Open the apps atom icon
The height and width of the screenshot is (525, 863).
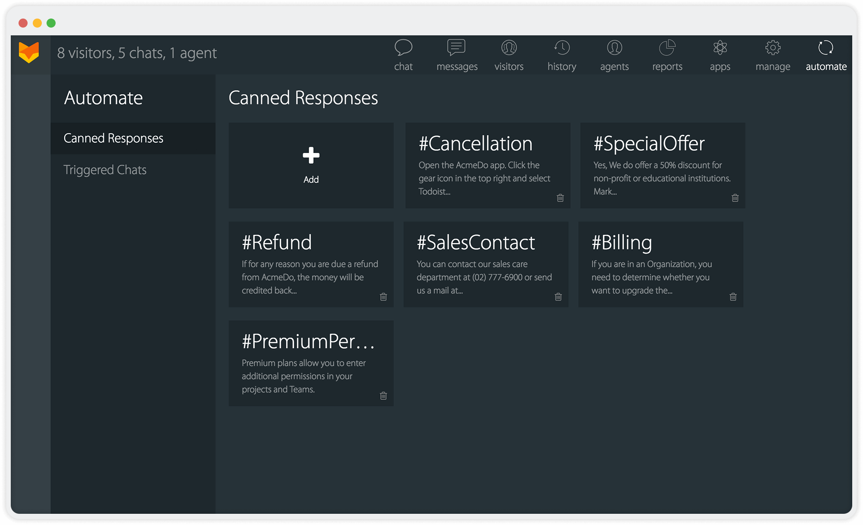tap(720, 47)
